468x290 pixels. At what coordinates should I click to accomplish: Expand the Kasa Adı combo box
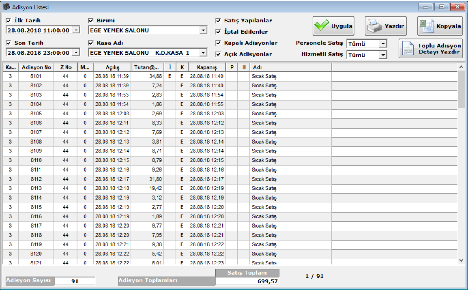203,53
